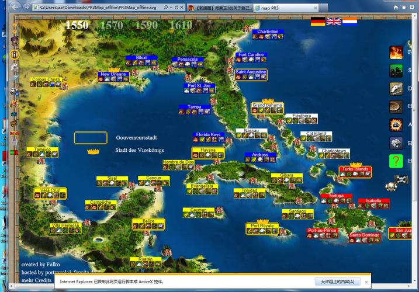Click the browser forward arrow

click(x=26, y=7)
